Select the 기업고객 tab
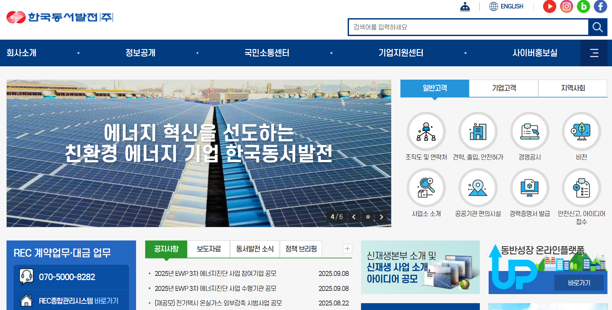The height and width of the screenshot is (310, 612). [x=504, y=88]
